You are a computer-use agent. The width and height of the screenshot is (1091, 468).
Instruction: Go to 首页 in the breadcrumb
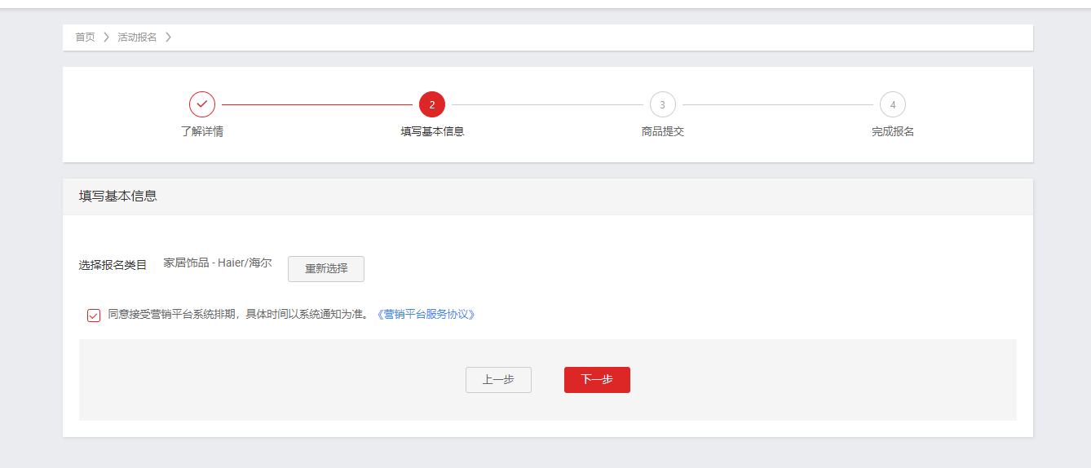point(85,38)
